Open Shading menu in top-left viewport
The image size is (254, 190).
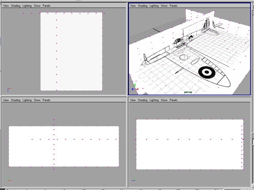(x=16, y=6)
